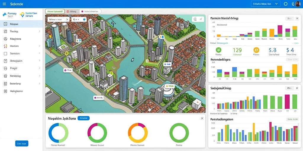Expand the fourth sidebar item with the red icon
303x151 pixels.
coord(21,46)
